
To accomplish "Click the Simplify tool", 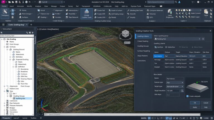I will tap(131, 17).
